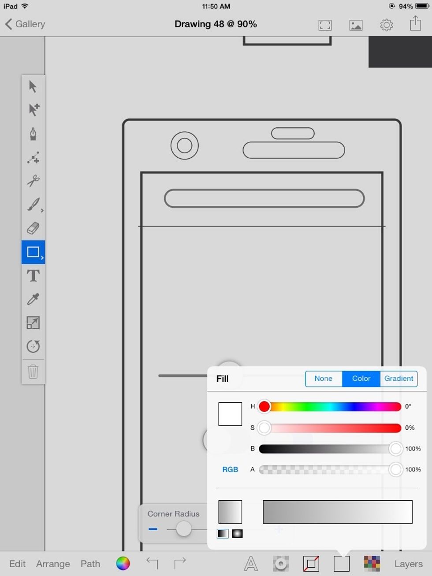Switch fill mode to Gradient
The height and width of the screenshot is (576, 432).
pos(398,379)
